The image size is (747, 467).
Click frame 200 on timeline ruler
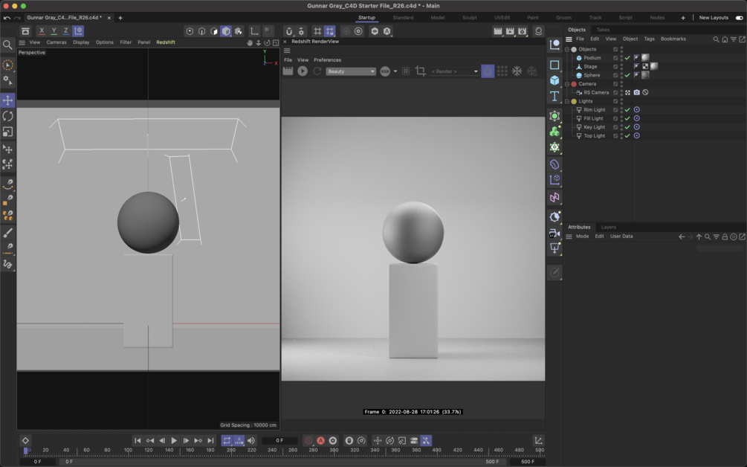231,450
